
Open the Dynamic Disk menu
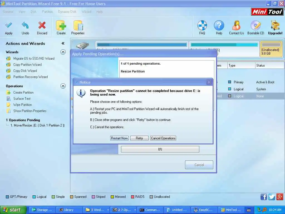click(x=67, y=12)
